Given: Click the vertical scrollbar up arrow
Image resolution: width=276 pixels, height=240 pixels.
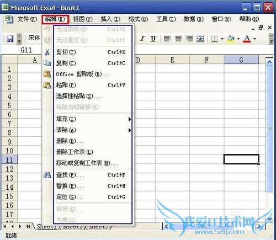Looking at the screenshot, I should coord(269,62).
